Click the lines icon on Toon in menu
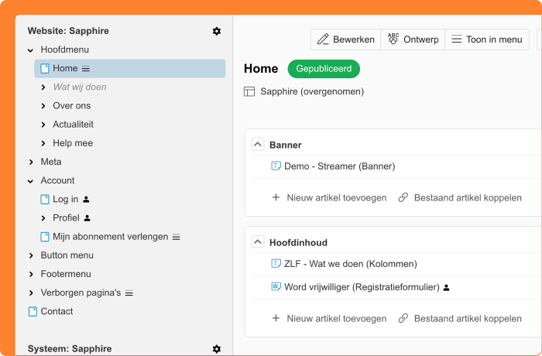The width and height of the screenshot is (542, 356). (x=457, y=39)
